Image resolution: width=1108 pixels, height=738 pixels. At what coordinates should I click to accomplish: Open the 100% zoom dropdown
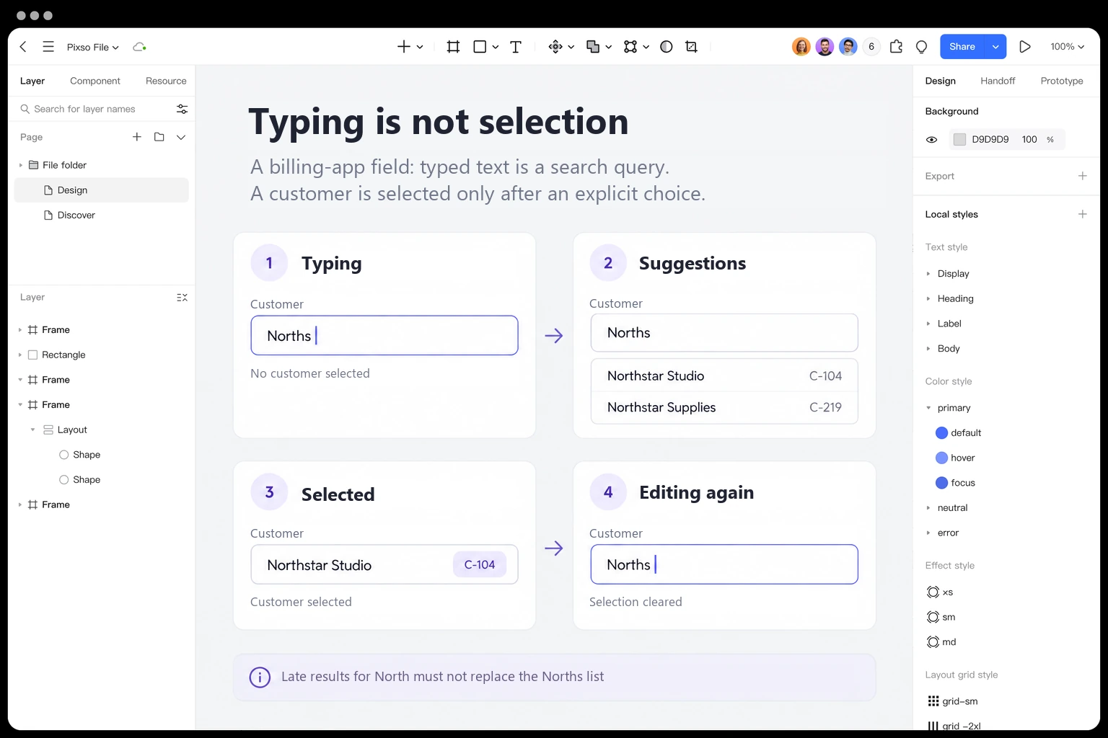pyautogui.click(x=1068, y=47)
